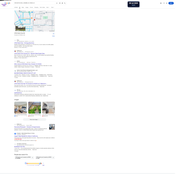This screenshot has height=174, width=176.
Task: Click the Sign in button
Action: pos(171,3)
